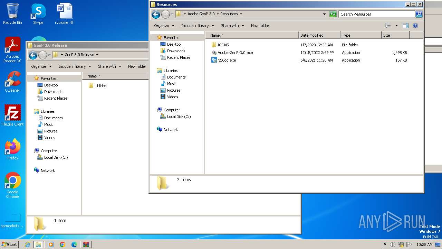Sort by the Name column in Resources
Screen dimensions: 442x249
coord(252,35)
